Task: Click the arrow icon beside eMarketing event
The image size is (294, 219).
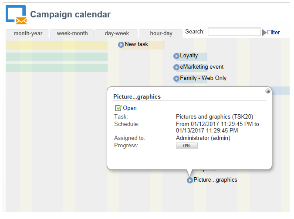Action: [176, 67]
